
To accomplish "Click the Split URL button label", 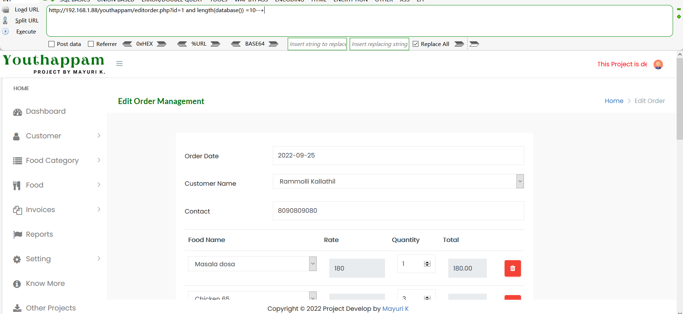I will click(27, 21).
